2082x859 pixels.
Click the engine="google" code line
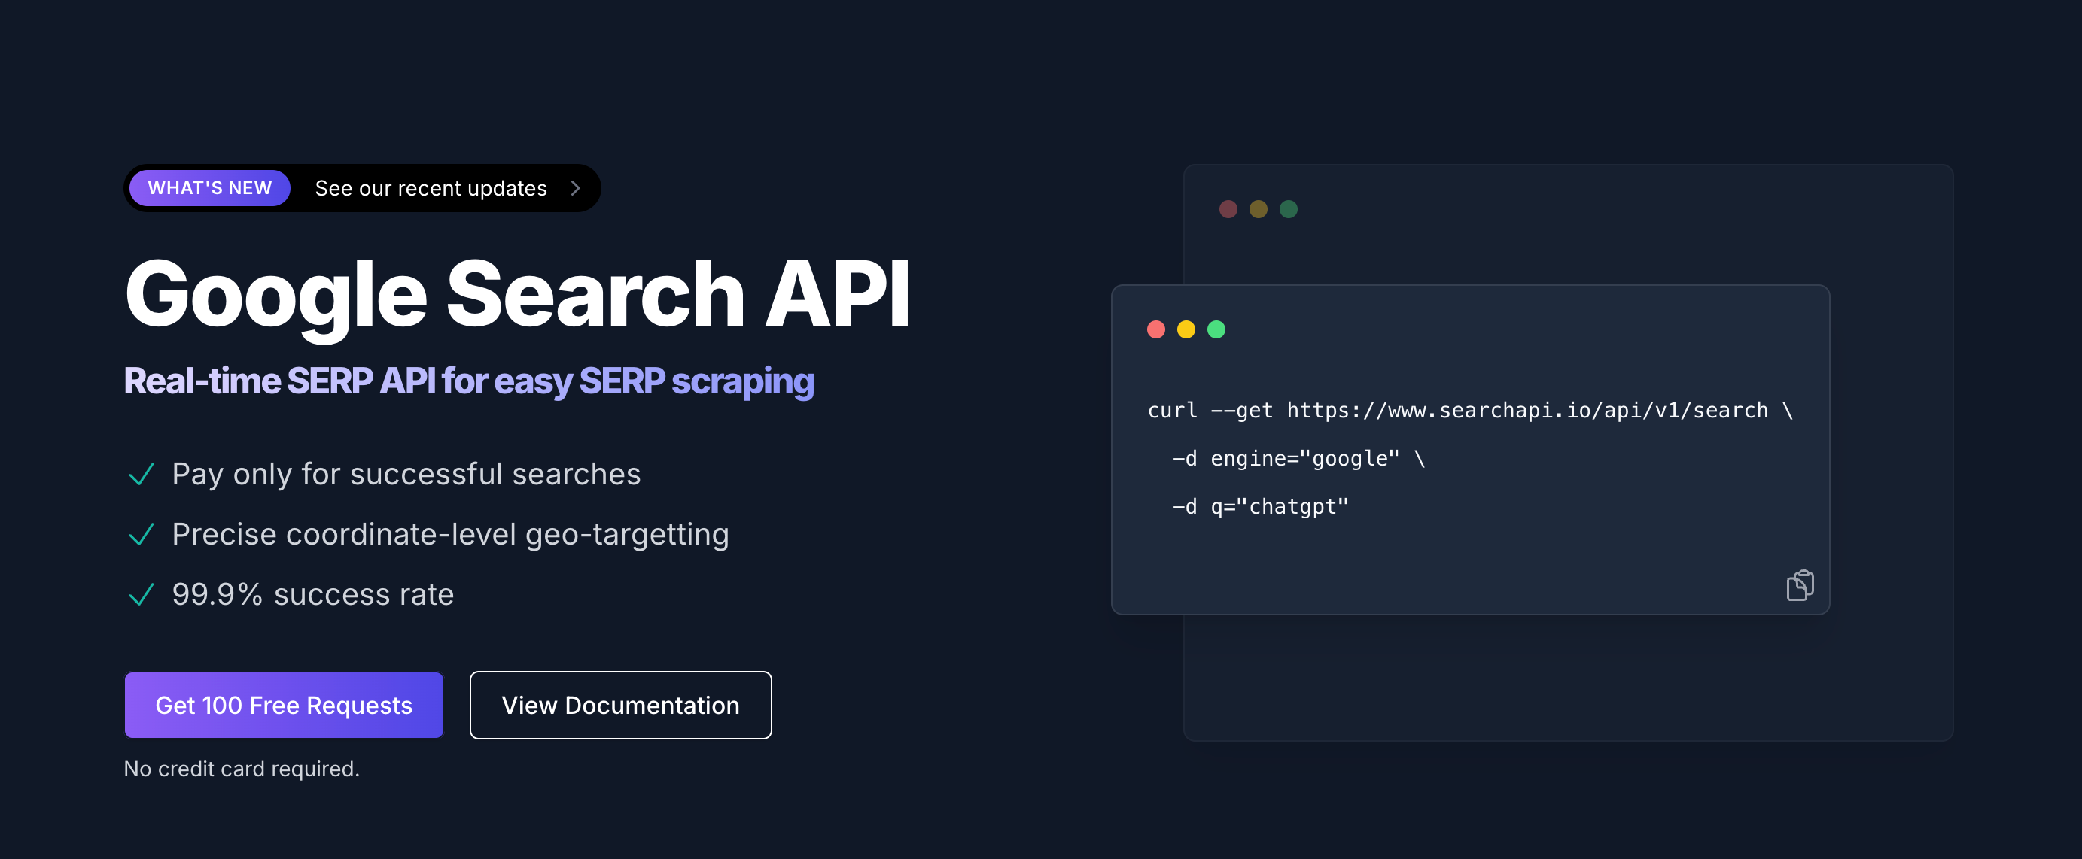[1298, 459]
